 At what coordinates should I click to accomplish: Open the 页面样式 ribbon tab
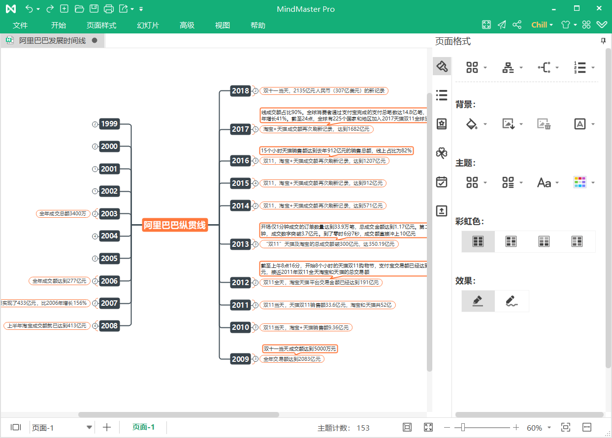(x=101, y=26)
